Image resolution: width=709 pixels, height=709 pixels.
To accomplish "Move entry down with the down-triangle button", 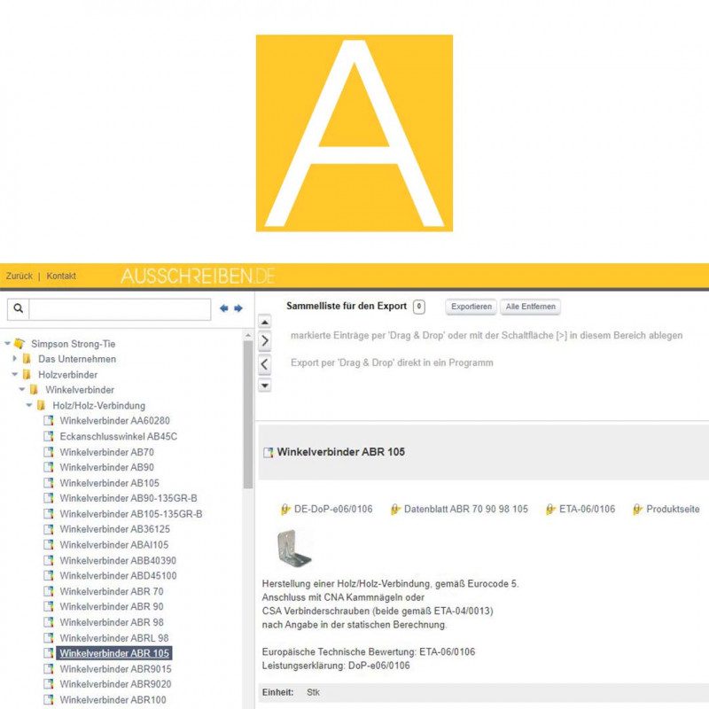I will 265,386.
